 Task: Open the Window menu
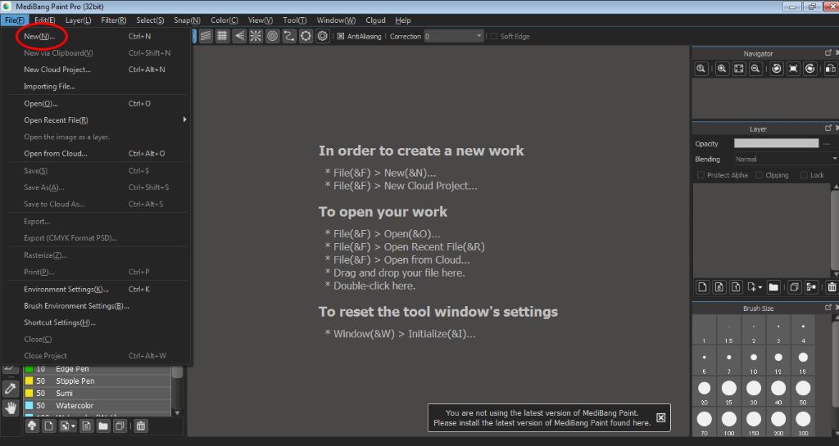[x=336, y=20]
